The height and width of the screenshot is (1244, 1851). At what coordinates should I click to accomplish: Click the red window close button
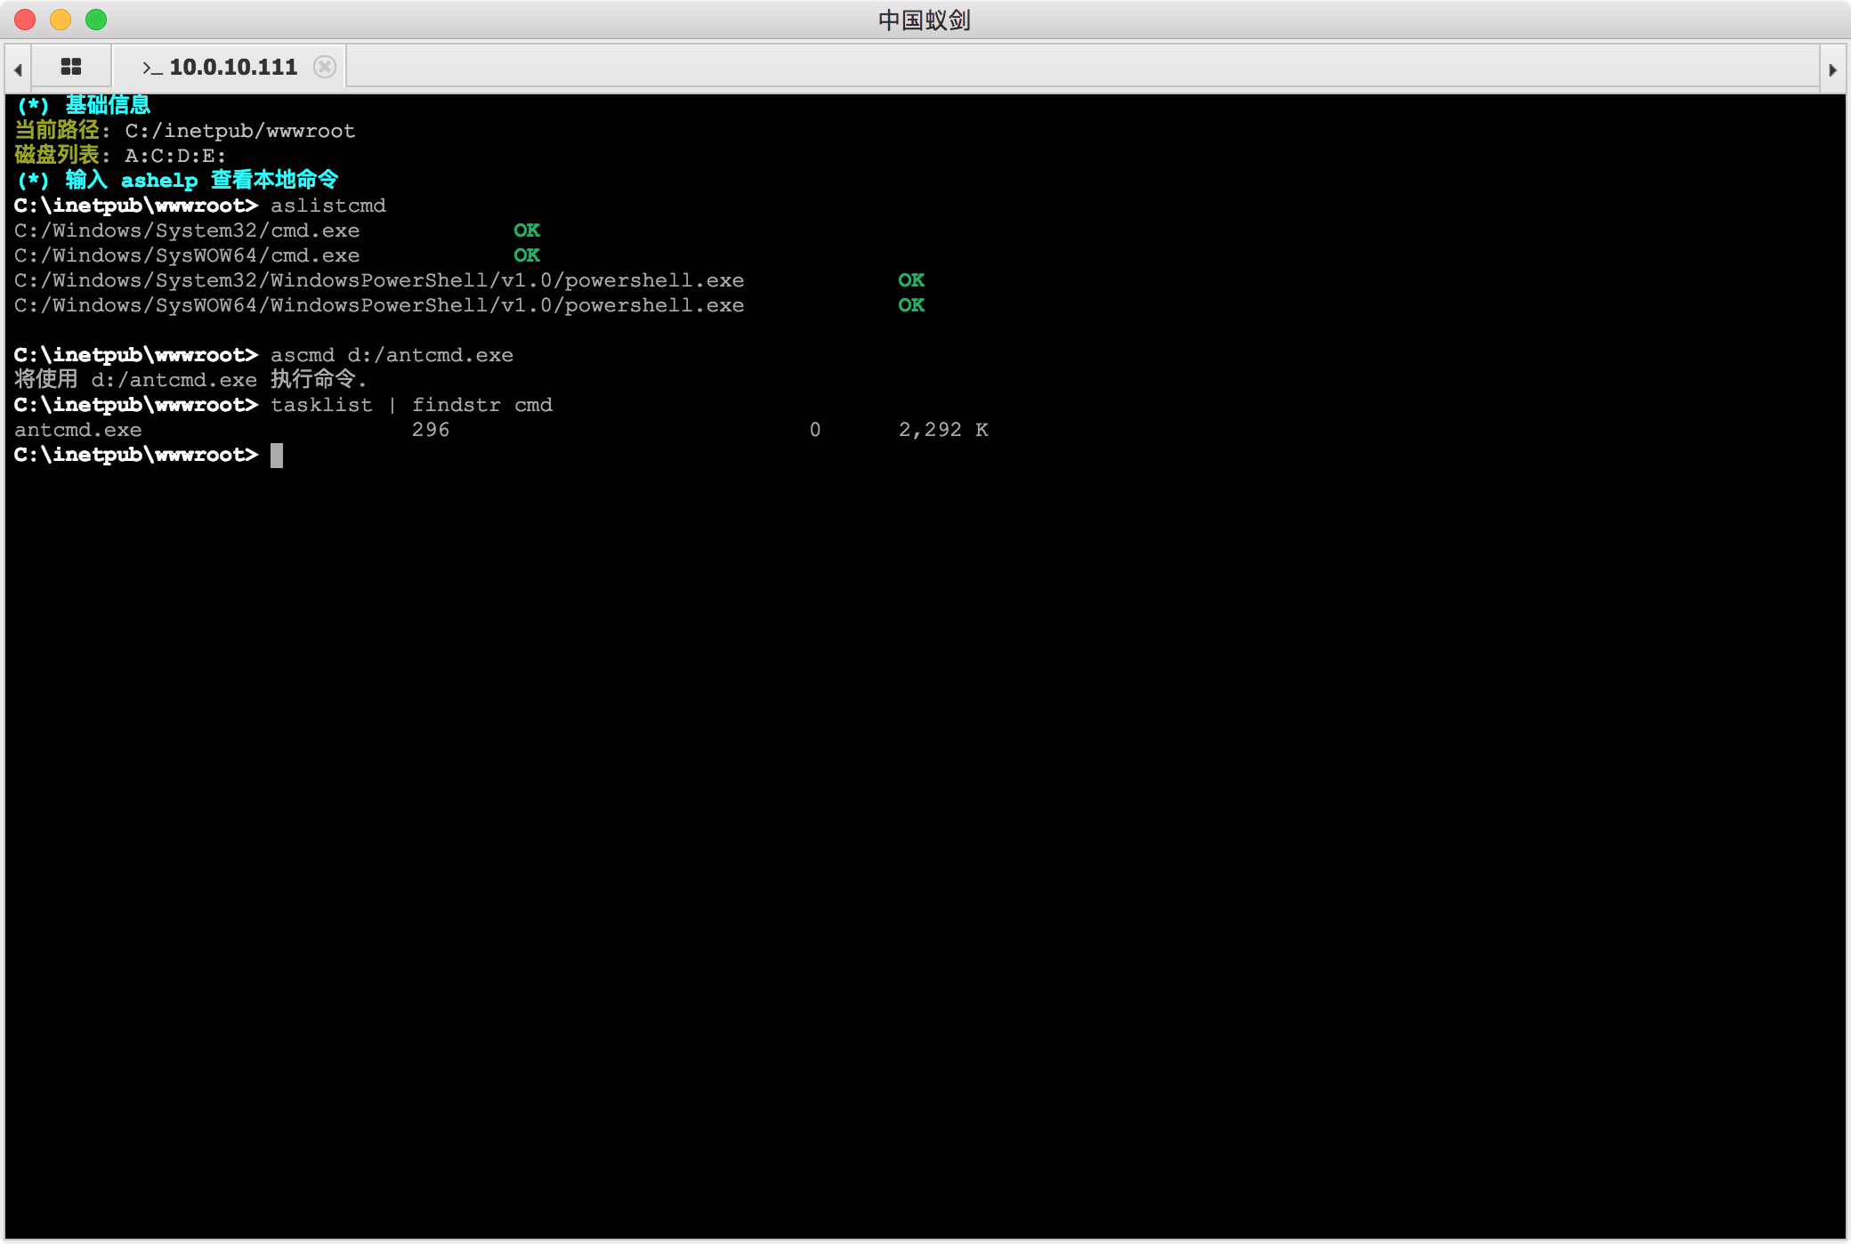click(25, 20)
